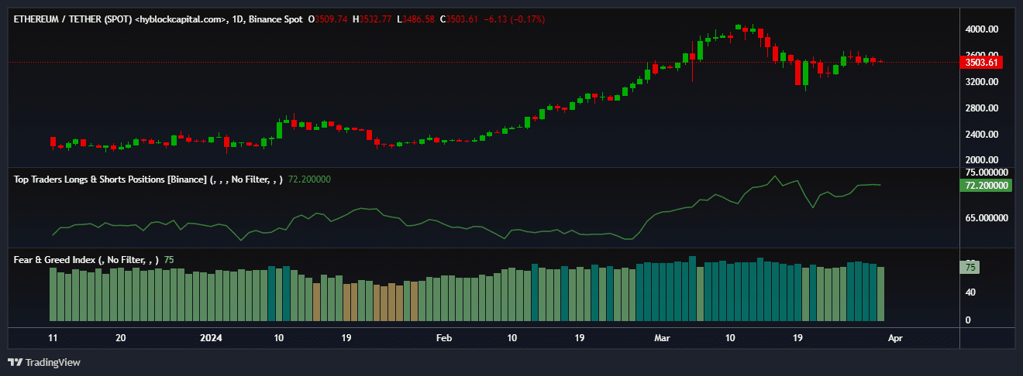Click the highlighted 75 label on the Fear & Greed axis
The image size is (1023, 376).
(x=970, y=268)
